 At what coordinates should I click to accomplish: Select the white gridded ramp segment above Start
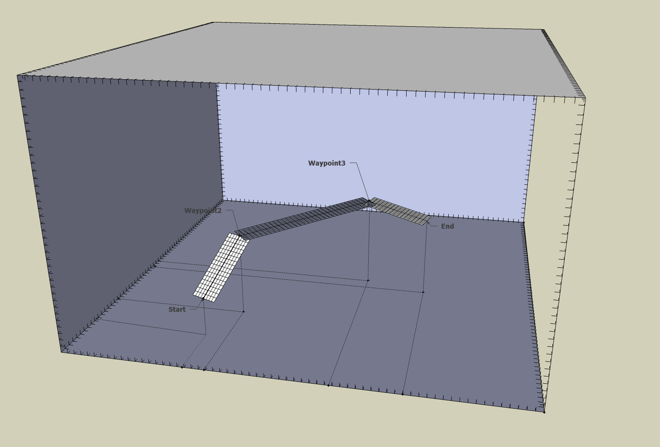[221, 267]
